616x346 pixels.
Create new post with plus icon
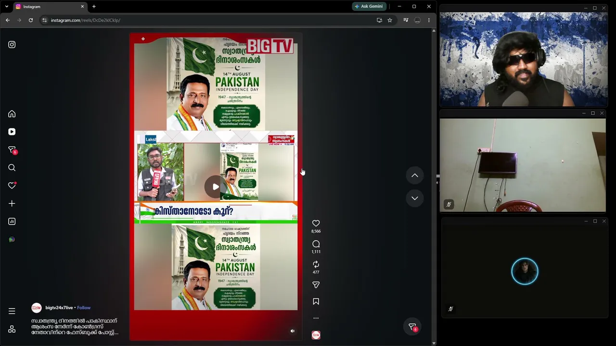12,203
